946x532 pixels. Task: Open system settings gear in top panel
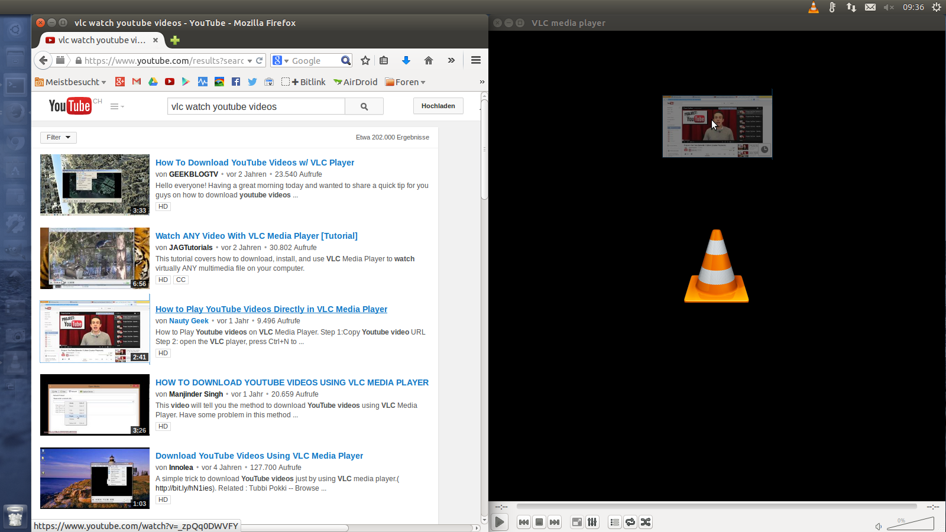937,7
